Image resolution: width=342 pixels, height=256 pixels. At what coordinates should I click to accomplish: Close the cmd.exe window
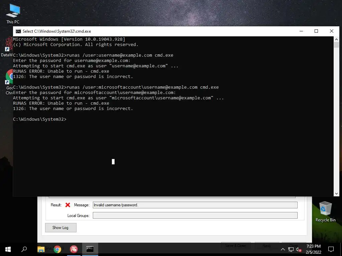click(x=332, y=31)
